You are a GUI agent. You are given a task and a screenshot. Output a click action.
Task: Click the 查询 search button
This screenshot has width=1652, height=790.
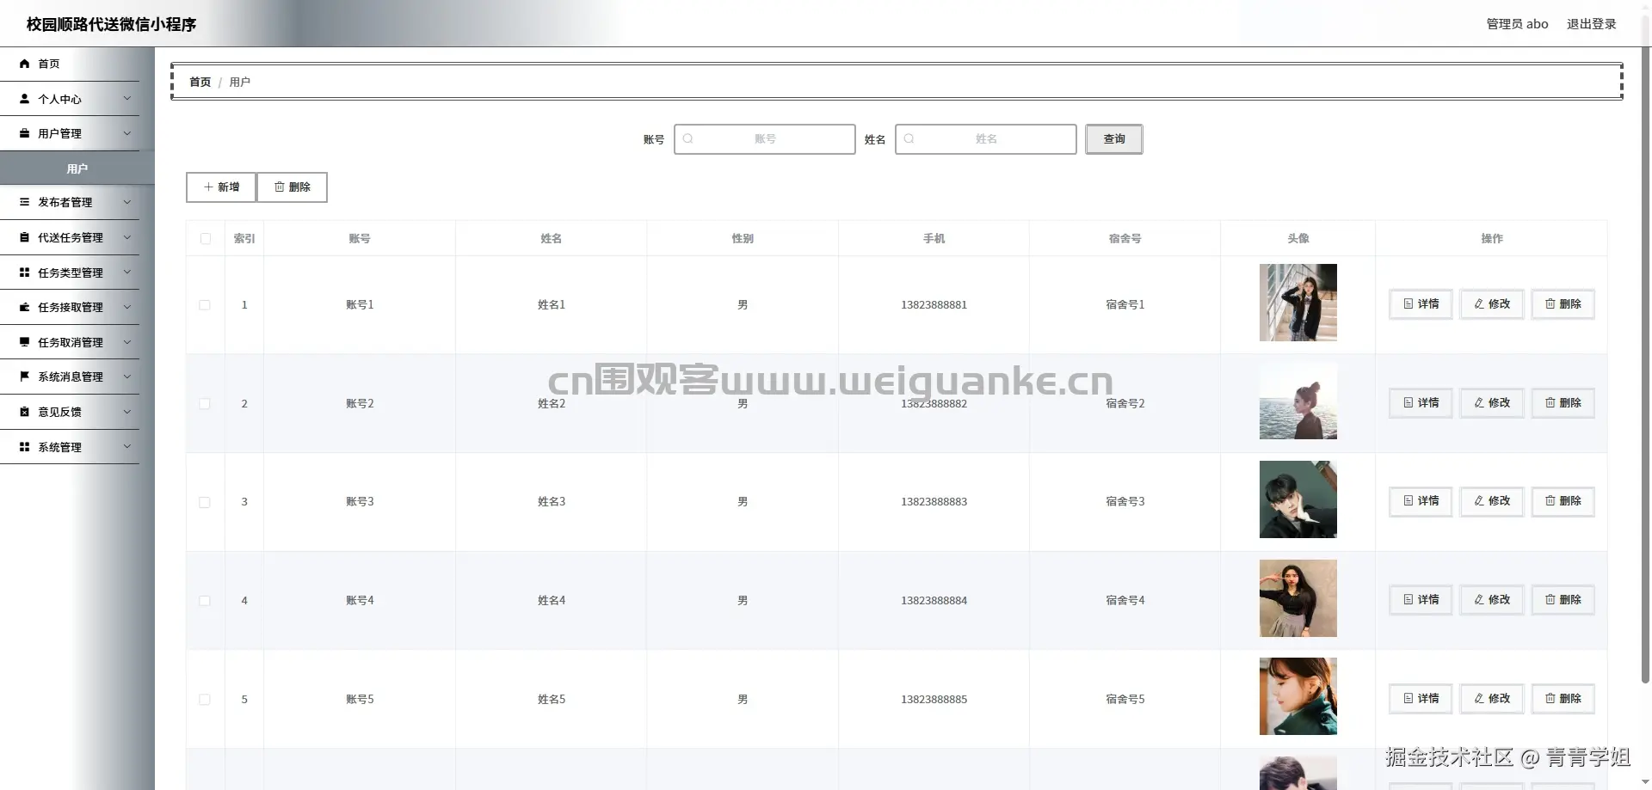click(1114, 139)
